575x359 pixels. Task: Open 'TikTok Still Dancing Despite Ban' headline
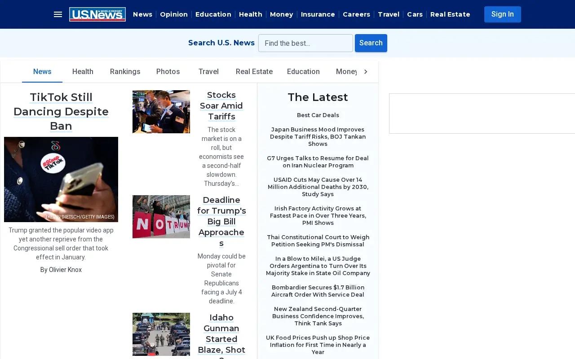tap(61, 112)
